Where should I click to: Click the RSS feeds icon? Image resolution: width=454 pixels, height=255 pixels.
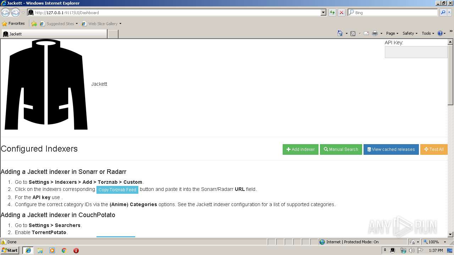(353, 33)
